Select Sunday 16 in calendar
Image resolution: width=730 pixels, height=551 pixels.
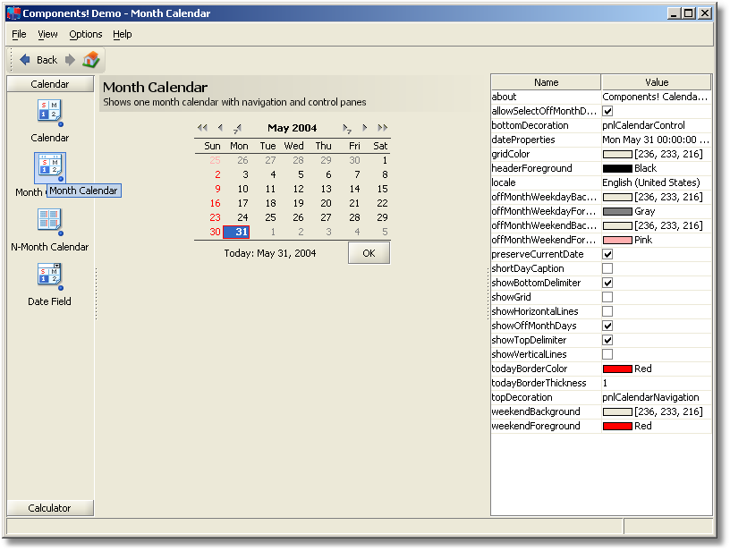(215, 203)
